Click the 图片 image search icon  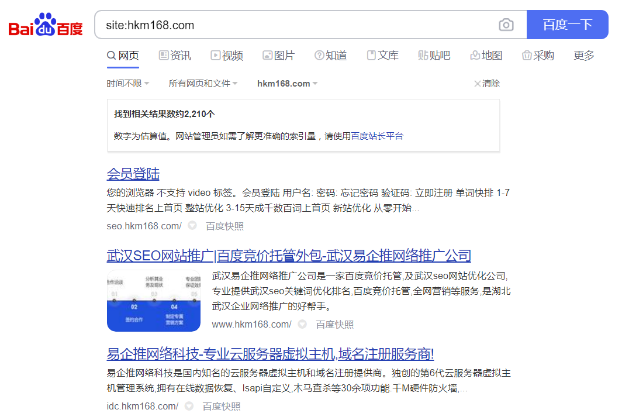coord(266,55)
